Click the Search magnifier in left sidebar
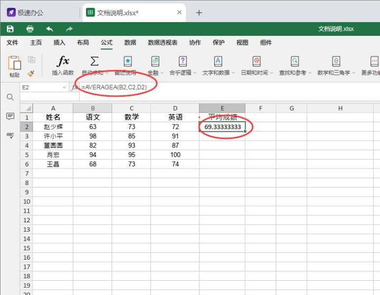The width and height of the screenshot is (380, 295). pyautogui.click(x=10, y=97)
